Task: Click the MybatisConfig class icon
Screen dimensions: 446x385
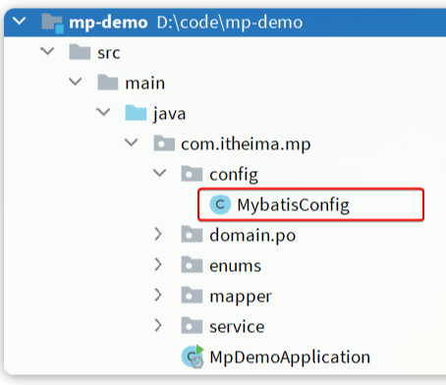Action: [x=220, y=204]
